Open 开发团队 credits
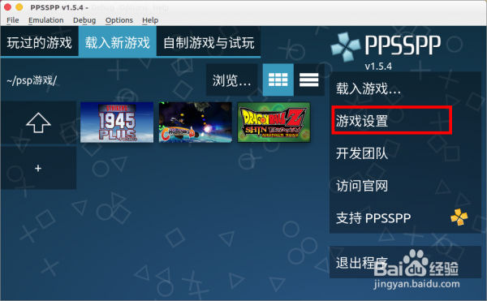The width and height of the screenshot is (487, 301). pyautogui.click(x=405, y=153)
